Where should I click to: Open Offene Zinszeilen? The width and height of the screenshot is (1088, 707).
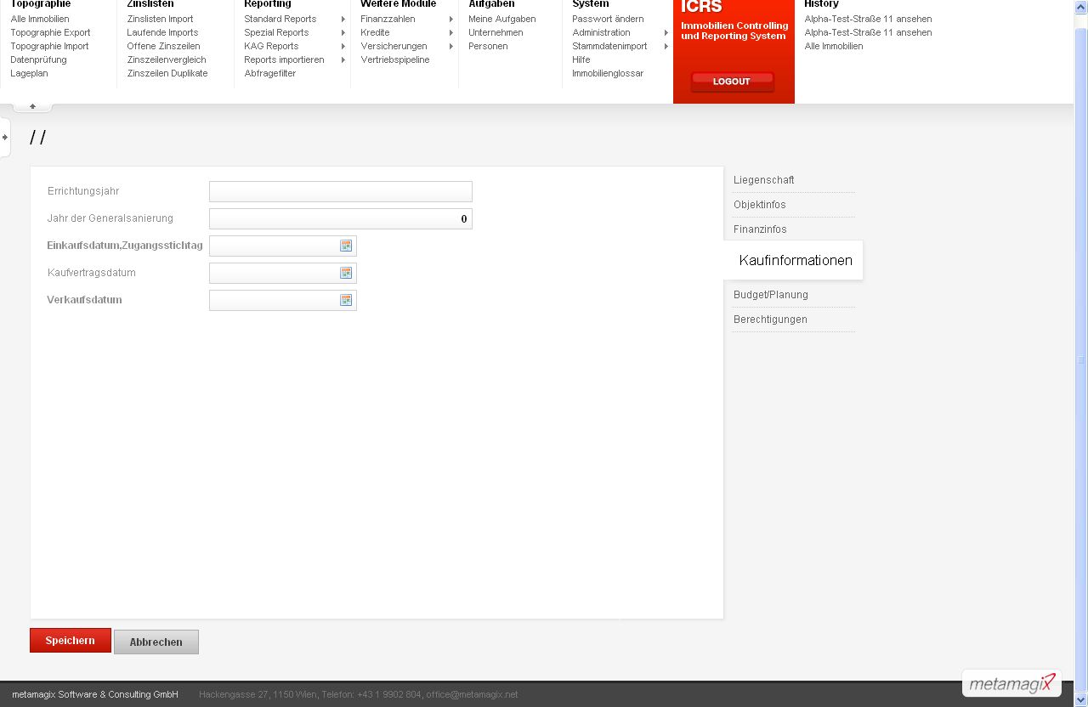click(x=163, y=46)
